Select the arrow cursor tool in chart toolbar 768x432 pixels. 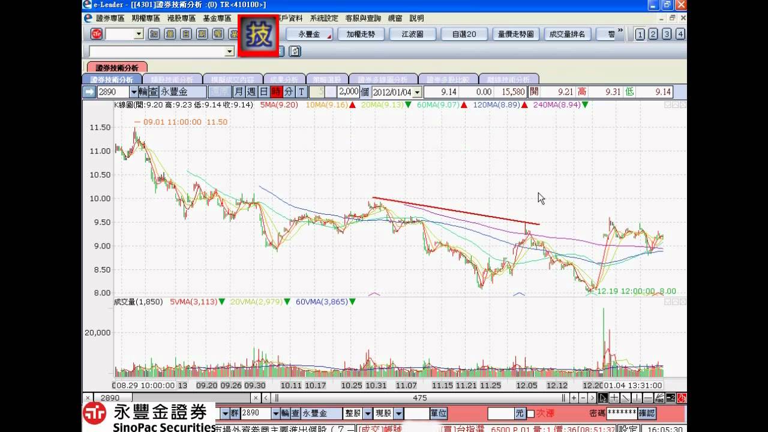click(603, 398)
